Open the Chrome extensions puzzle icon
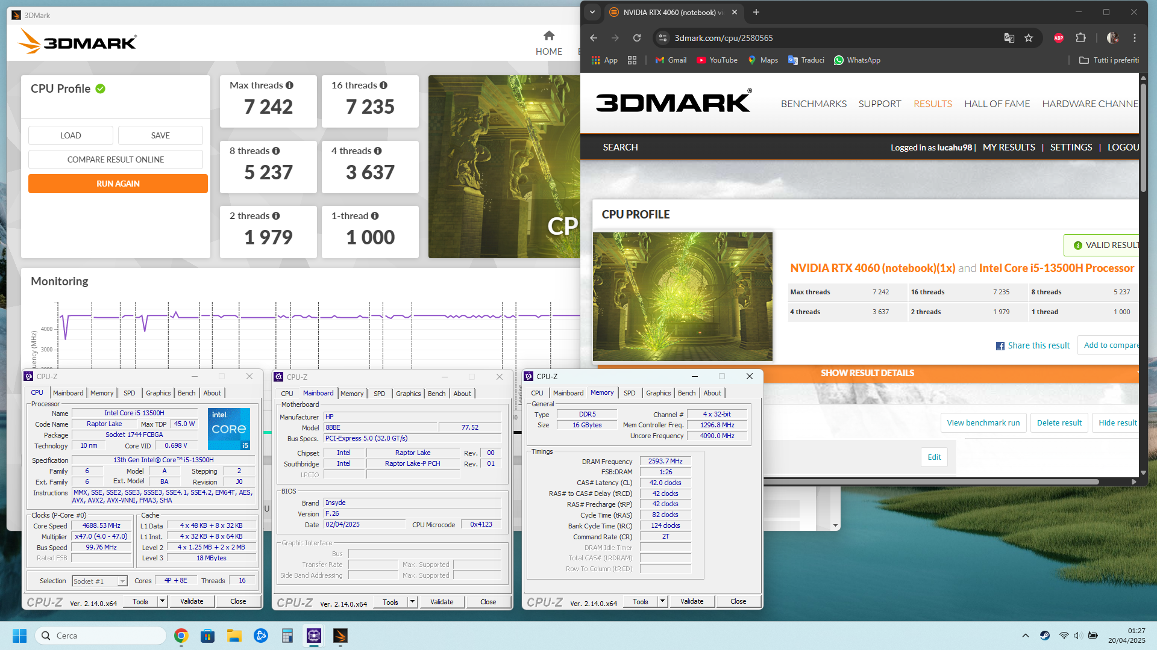The height and width of the screenshot is (650, 1157). tap(1080, 38)
